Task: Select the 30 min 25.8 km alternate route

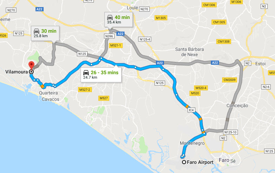Action: point(45,33)
